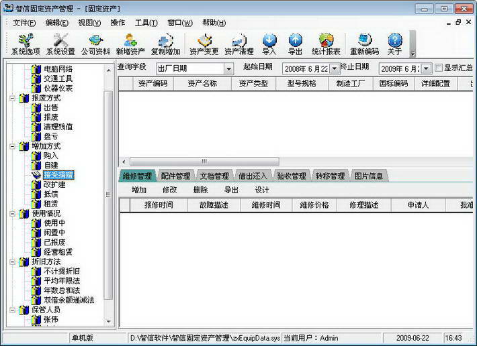Open the 终止日期 date picker dropdown
The width and height of the screenshot is (477, 346).
[427, 68]
